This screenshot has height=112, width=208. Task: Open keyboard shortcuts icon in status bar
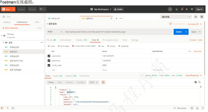point(197,108)
